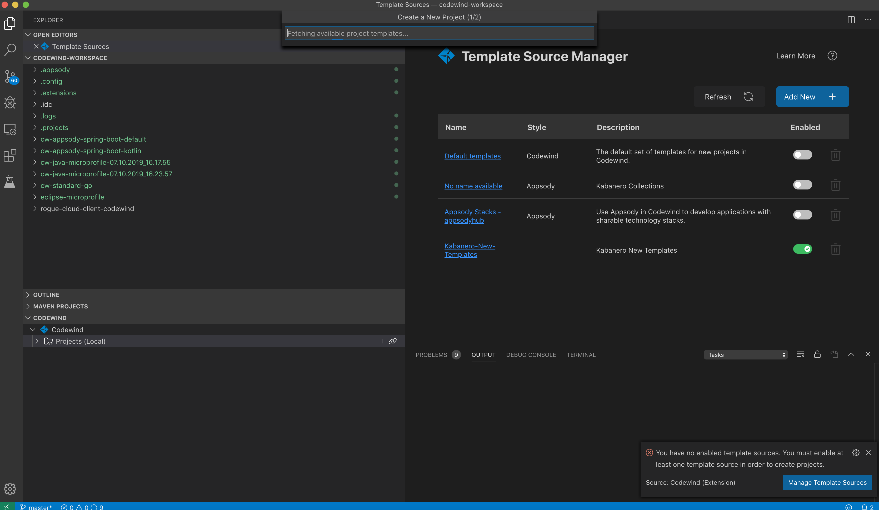The width and height of the screenshot is (879, 510).
Task: Open the Source Control view showing 60 changes
Action: [x=10, y=76]
